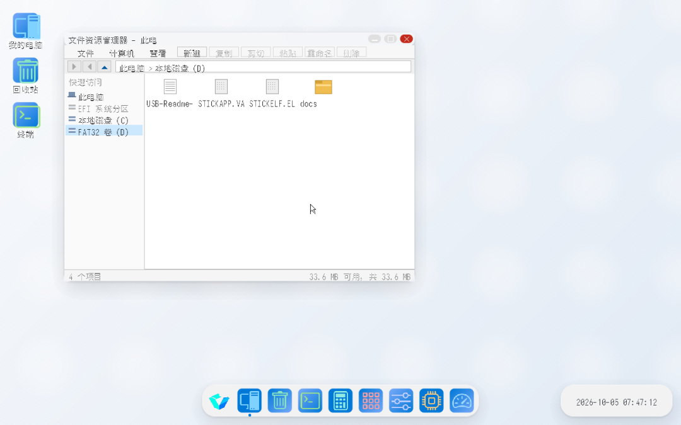Maximize the file manager window
681x425 pixels.
pos(390,39)
